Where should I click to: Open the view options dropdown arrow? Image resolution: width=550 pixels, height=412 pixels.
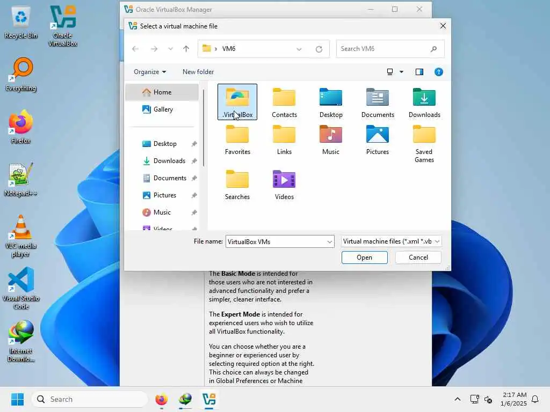click(x=401, y=72)
